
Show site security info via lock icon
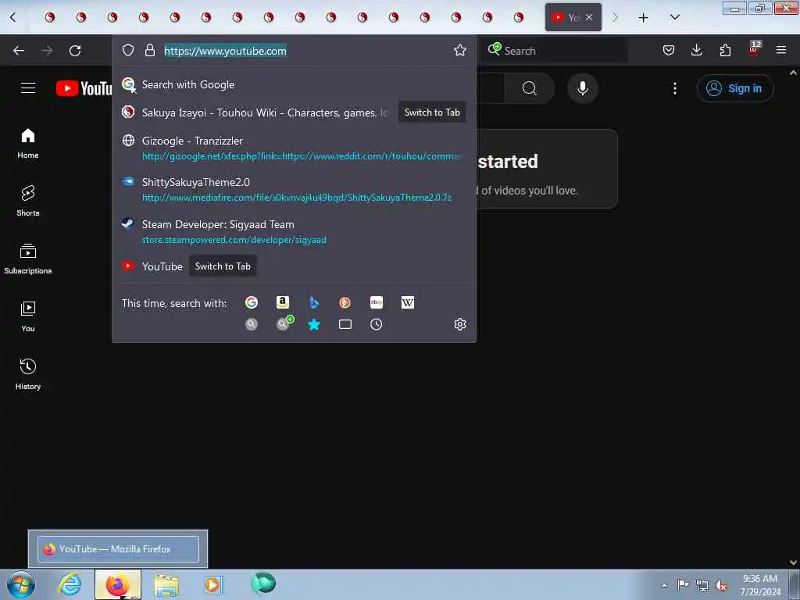click(x=149, y=50)
